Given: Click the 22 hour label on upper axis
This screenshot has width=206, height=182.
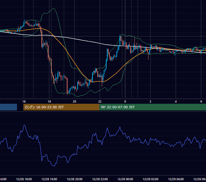Looking at the screenshot, I should (x=100, y=102).
